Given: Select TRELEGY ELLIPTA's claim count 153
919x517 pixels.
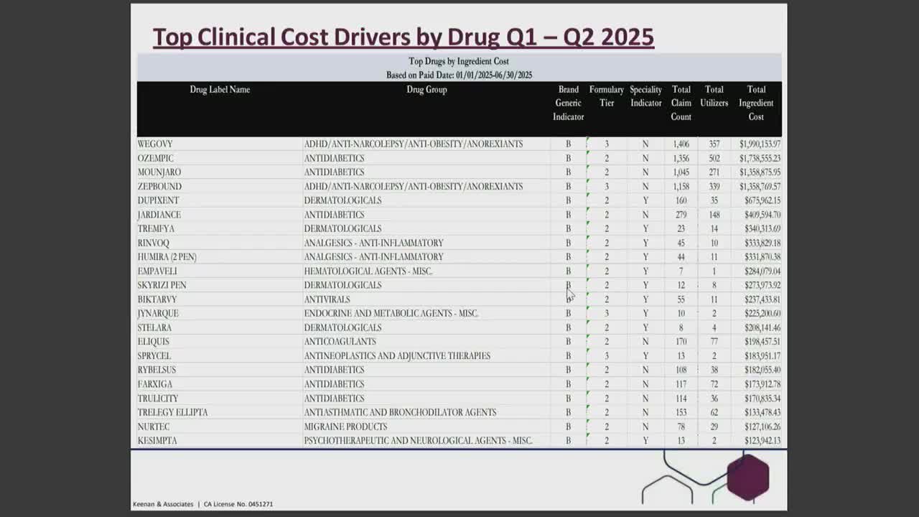Looking at the screenshot, I should [x=681, y=412].
